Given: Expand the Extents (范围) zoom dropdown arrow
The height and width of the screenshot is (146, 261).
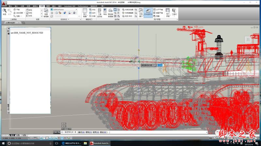Looking at the screenshot, I should click(x=21, y=16).
